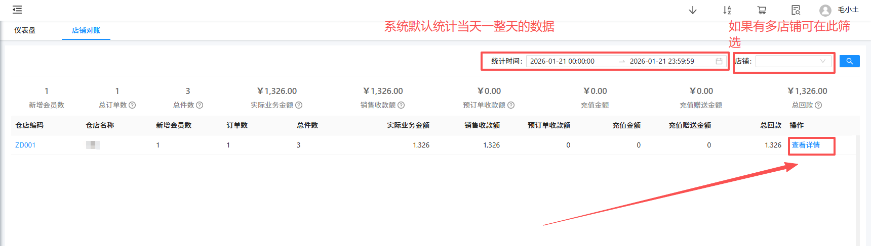Click the user avatar icon
Image resolution: width=871 pixels, height=246 pixels.
click(x=825, y=10)
